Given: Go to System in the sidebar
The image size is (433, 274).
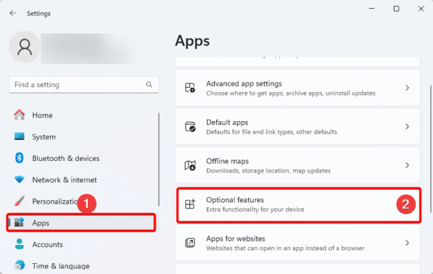Looking at the screenshot, I should click(44, 137).
